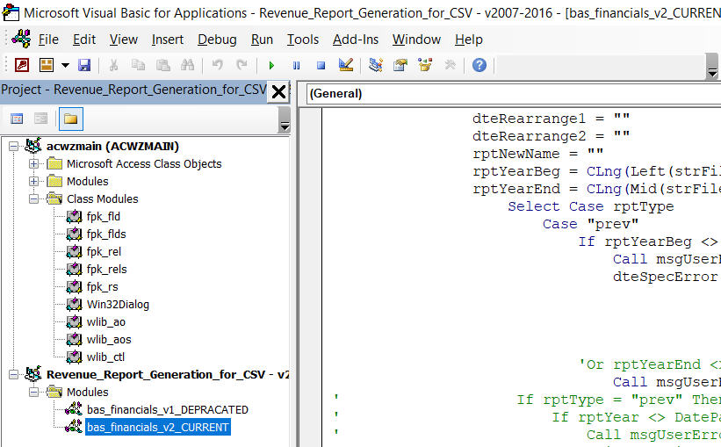721x447 pixels.
Task: Select the wlib_aos class module
Action: pyautogui.click(x=109, y=339)
